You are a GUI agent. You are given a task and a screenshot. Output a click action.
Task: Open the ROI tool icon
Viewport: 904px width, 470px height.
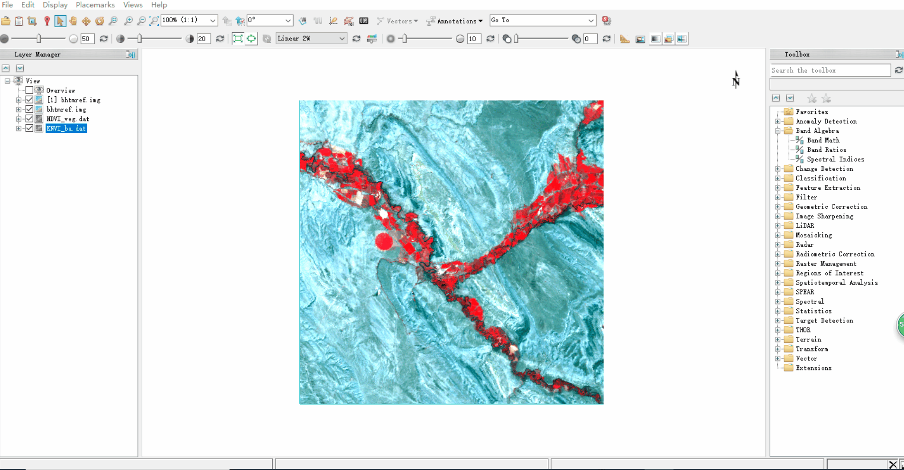349,21
